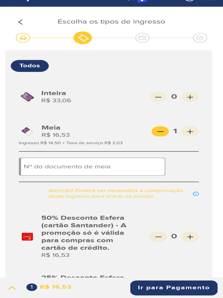Focus the Nº do documento de meia field
The image size is (223, 298).
click(92, 167)
